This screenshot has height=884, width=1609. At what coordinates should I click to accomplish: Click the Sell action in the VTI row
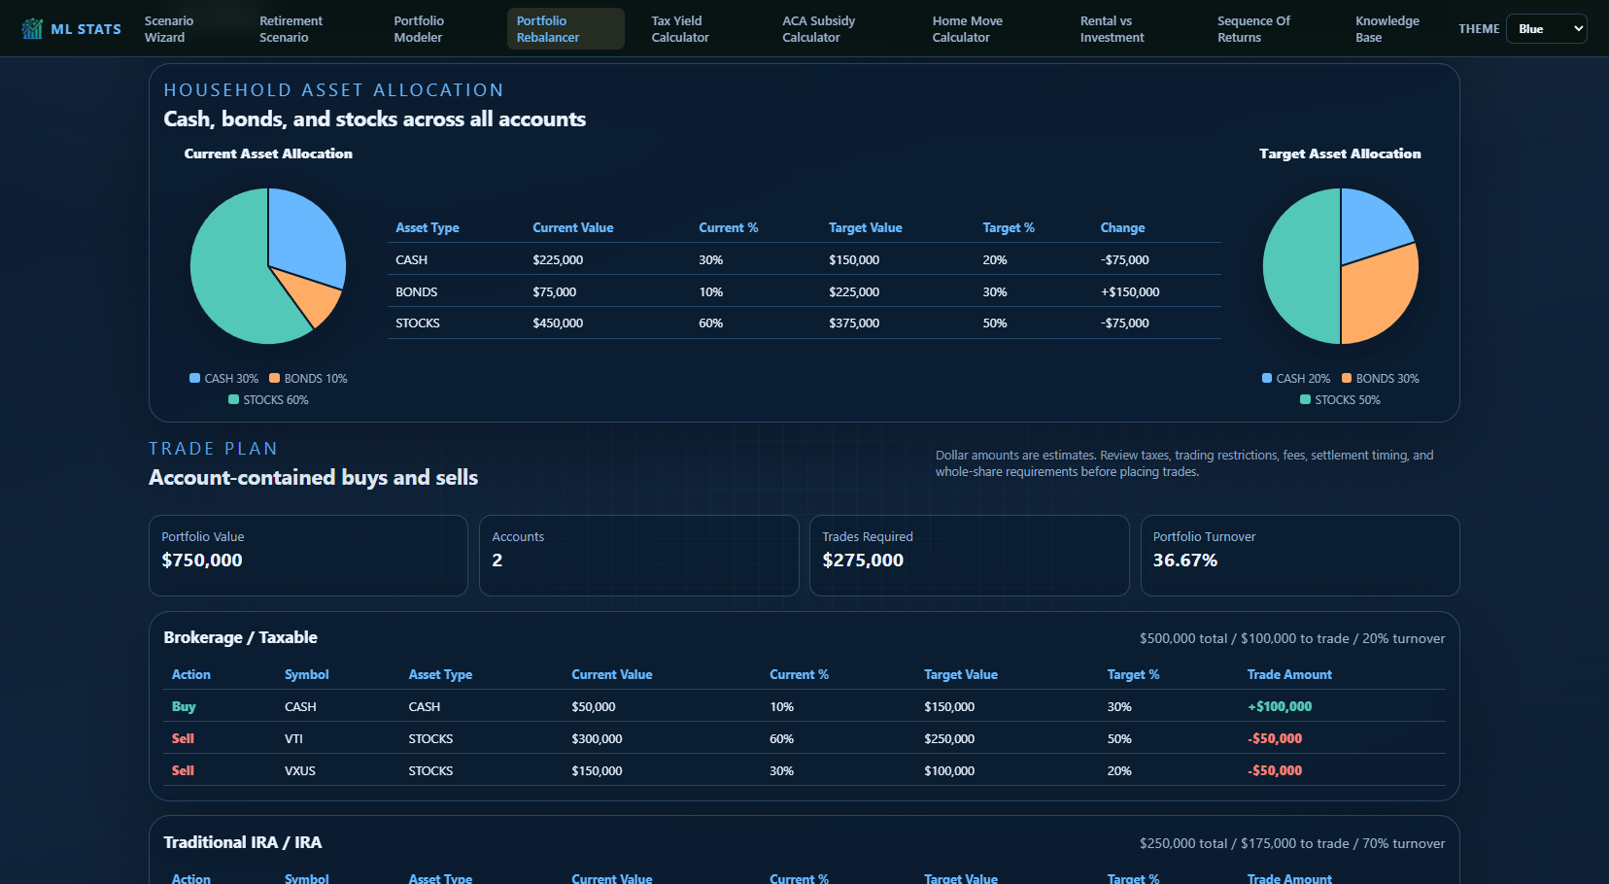click(183, 738)
